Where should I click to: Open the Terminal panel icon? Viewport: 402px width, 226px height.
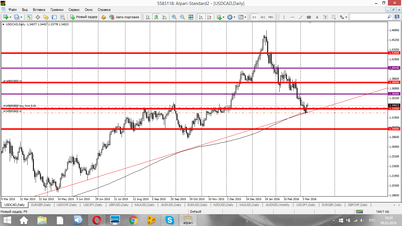tap(54, 17)
